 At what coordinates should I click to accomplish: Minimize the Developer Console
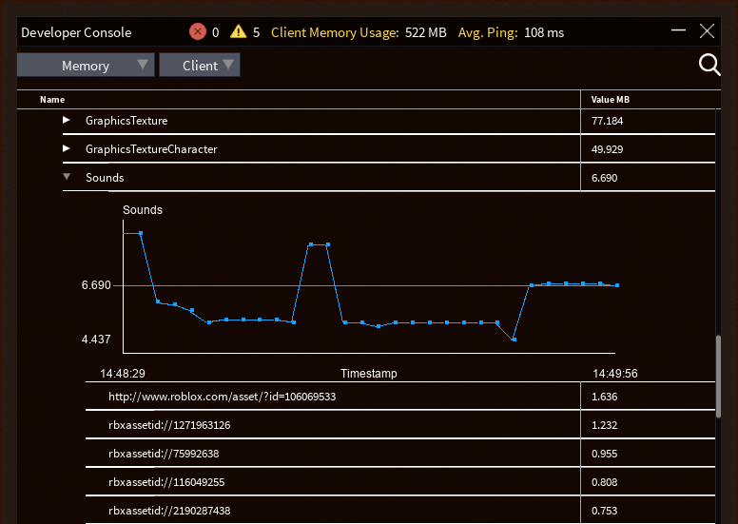(678, 30)
